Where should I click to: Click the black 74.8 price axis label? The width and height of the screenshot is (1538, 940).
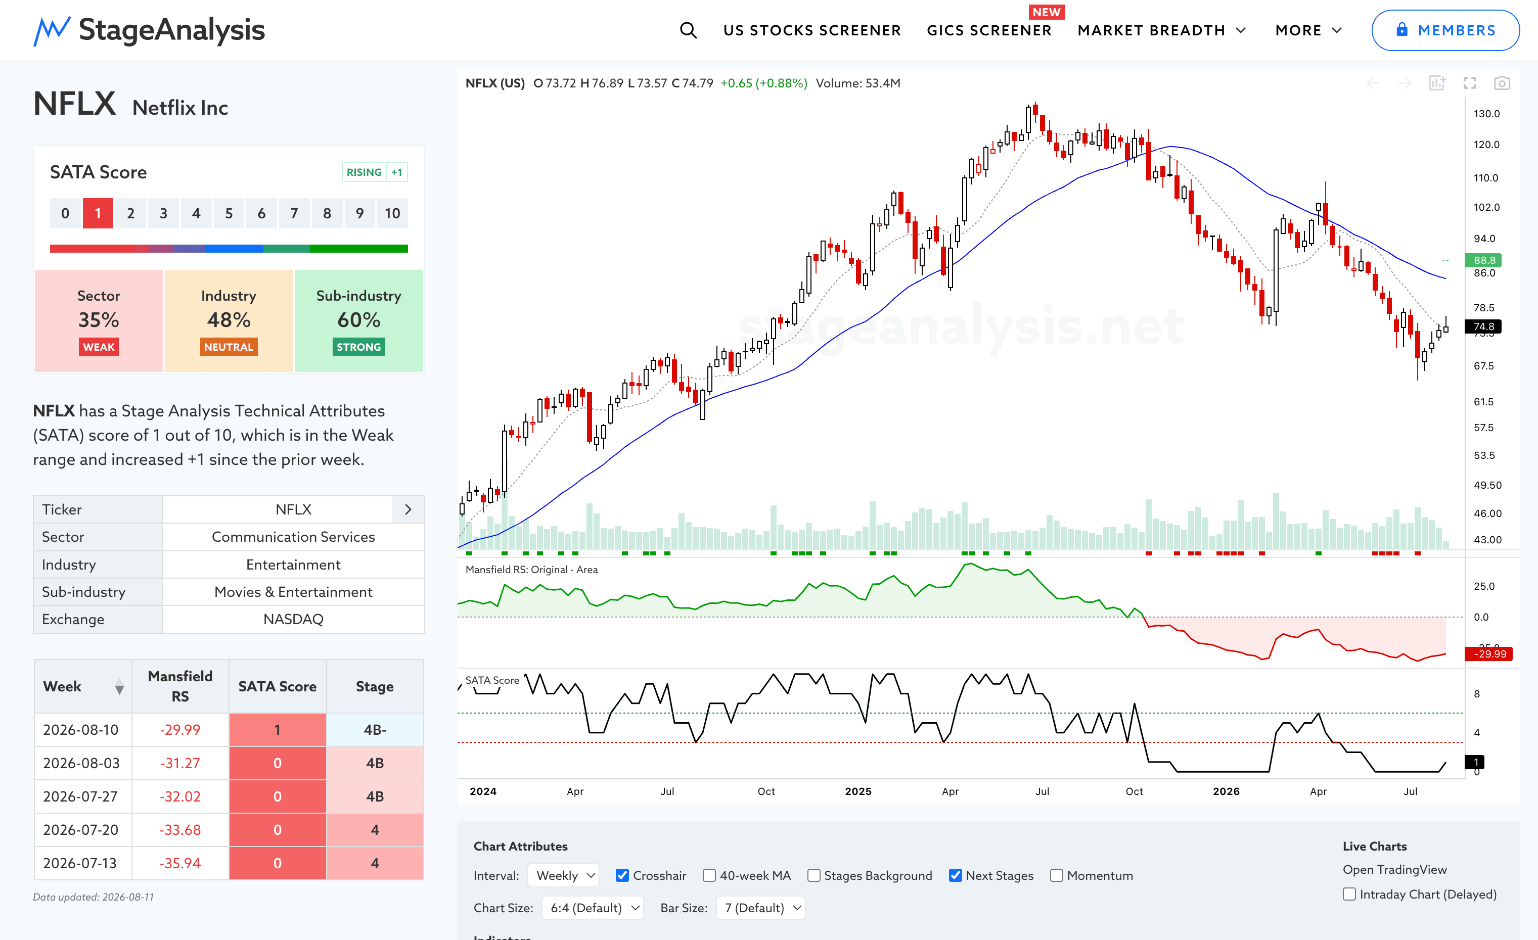click(1483, 326)
